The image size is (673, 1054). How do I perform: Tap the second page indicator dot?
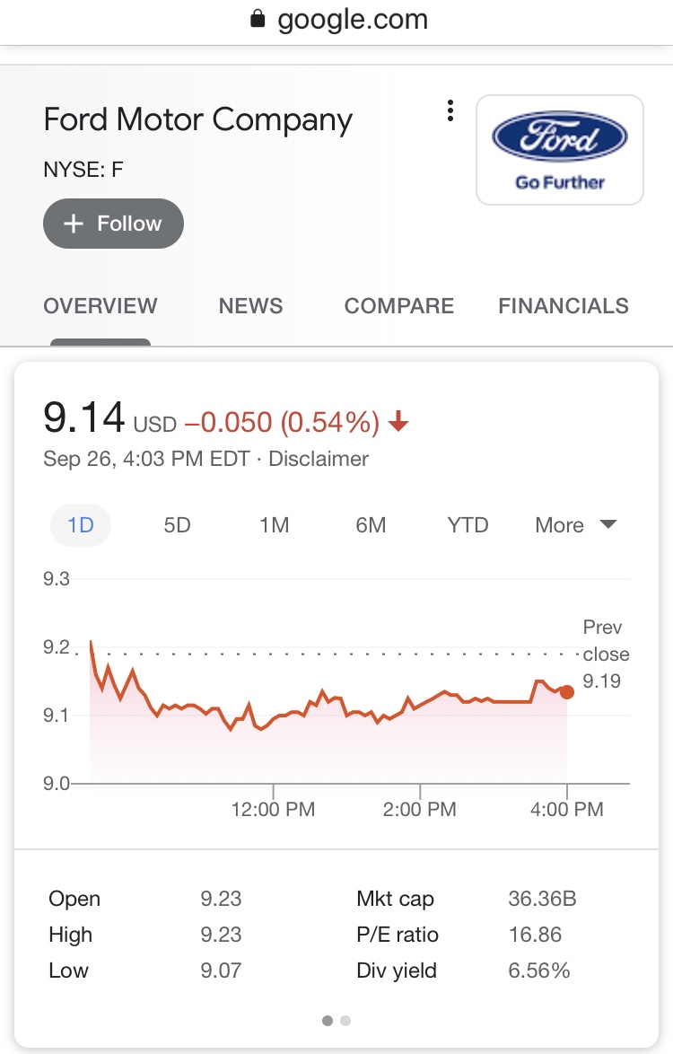coord(346,1021)
